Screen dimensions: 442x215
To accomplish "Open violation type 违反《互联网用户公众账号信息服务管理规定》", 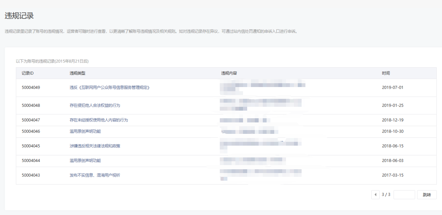I will click(x=110, y=87).
